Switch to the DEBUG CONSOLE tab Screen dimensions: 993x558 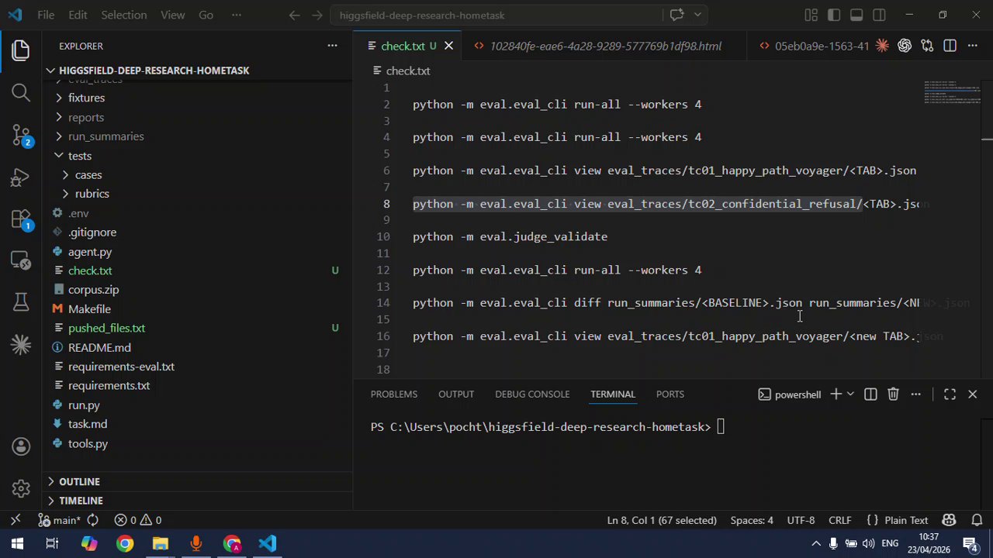(532, 394)
